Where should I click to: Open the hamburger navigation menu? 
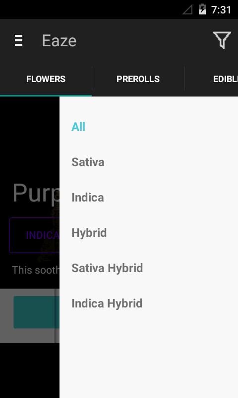[18, 41]
